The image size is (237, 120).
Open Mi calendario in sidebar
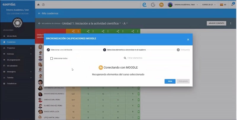click(17, 66)
